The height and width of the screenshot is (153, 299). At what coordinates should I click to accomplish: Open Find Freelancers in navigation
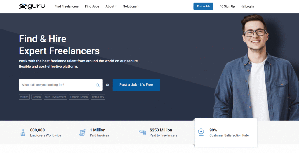(x=67, y=6)
